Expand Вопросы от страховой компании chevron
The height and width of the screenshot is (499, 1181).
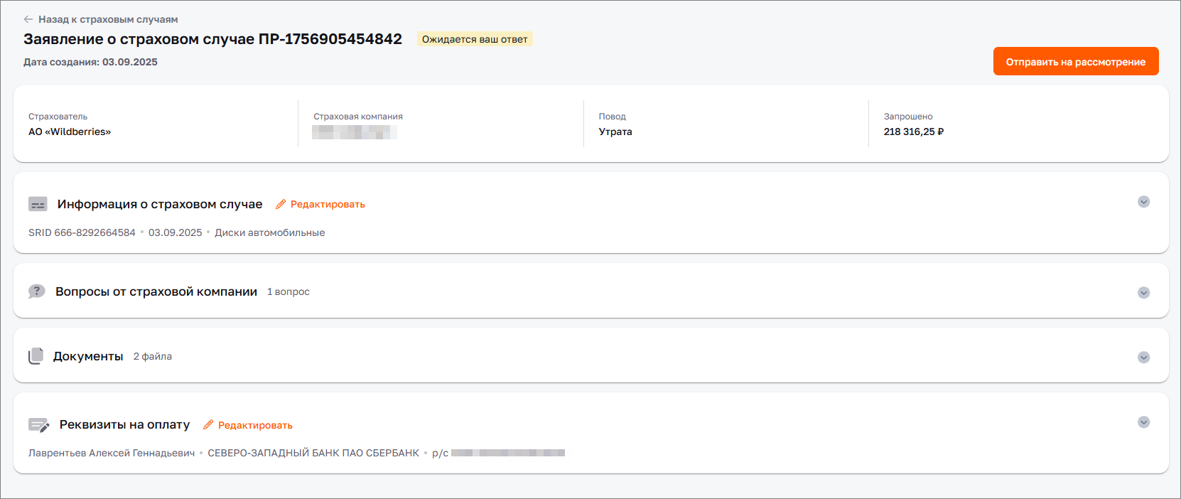1143,293
